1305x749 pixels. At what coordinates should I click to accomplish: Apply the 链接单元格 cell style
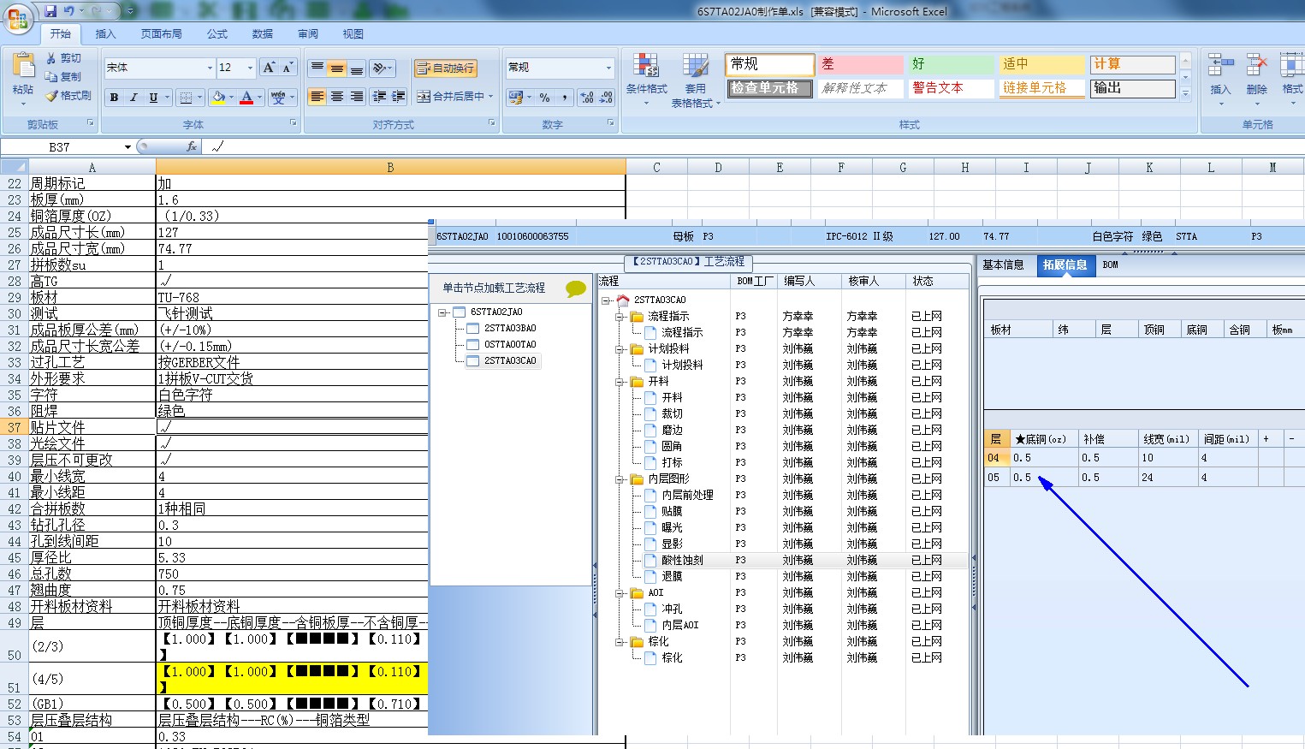coord(1042,88)
